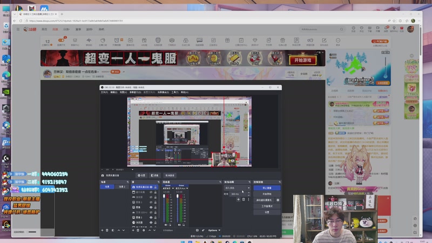Open browser tab list chevron
The image size is (432, 243).
coord(15,14)
